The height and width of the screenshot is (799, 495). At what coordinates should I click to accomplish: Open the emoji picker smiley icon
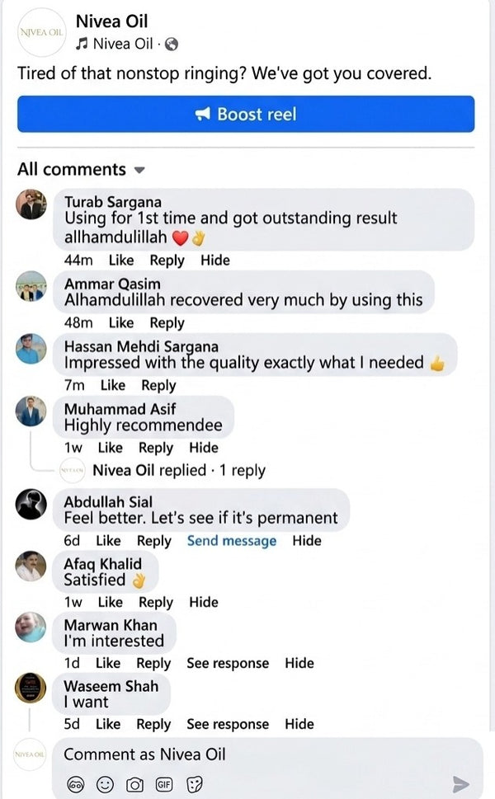point(105,784)
